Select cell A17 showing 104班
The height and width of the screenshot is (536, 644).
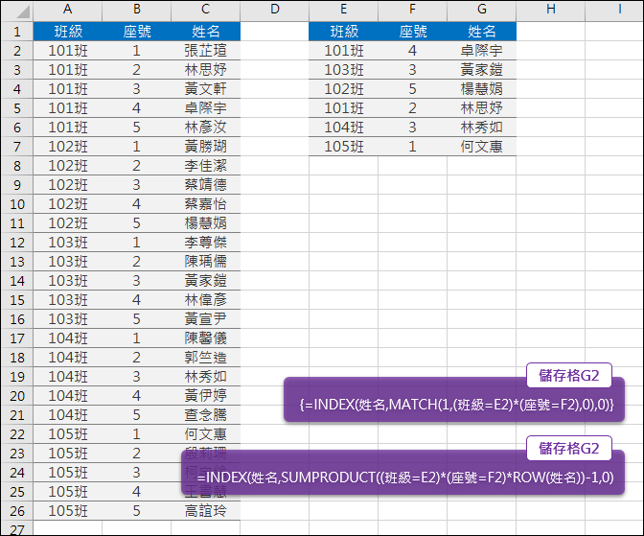[x=68, y=338]
